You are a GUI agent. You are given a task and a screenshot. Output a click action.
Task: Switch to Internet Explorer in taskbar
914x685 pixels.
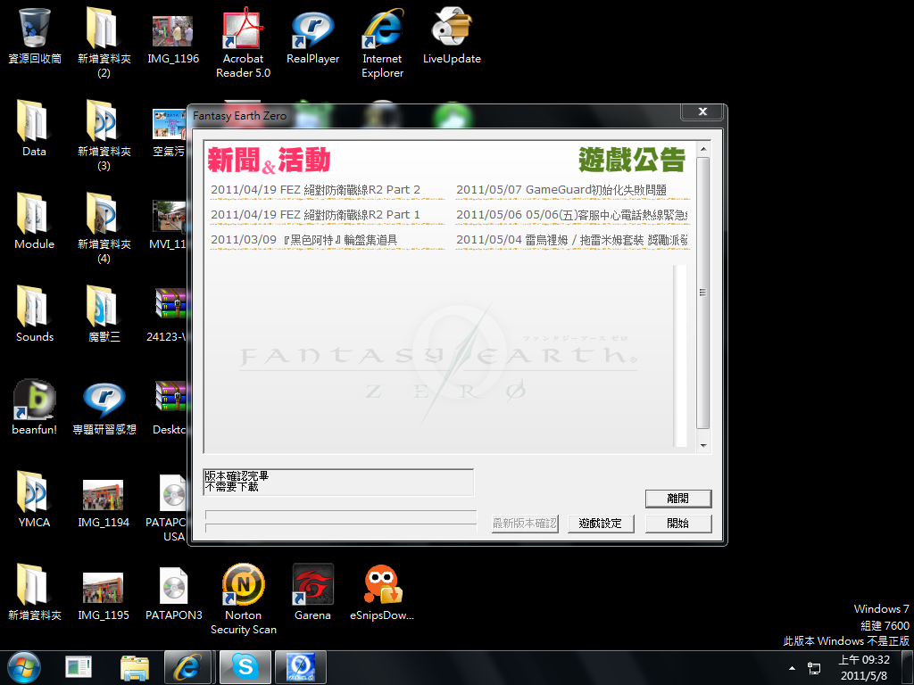187,668
